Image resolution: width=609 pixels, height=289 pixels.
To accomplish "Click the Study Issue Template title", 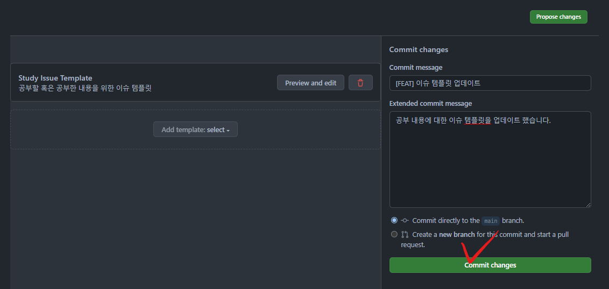I will tap(55, 78).
